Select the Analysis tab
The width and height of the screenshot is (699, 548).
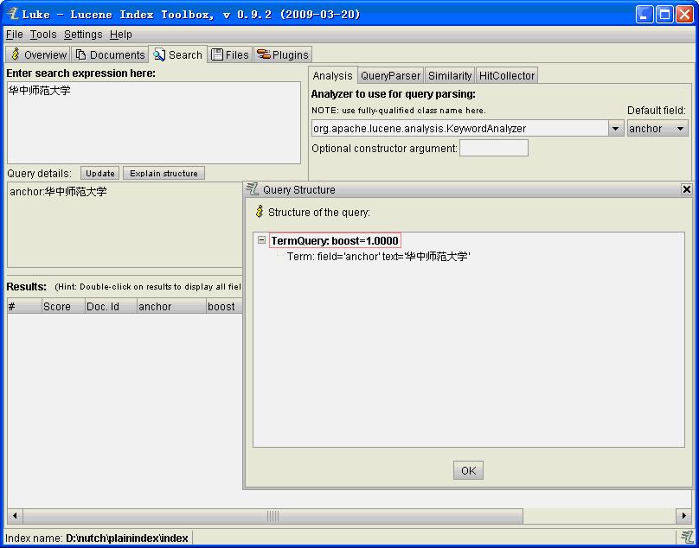(x=332, y=76)
